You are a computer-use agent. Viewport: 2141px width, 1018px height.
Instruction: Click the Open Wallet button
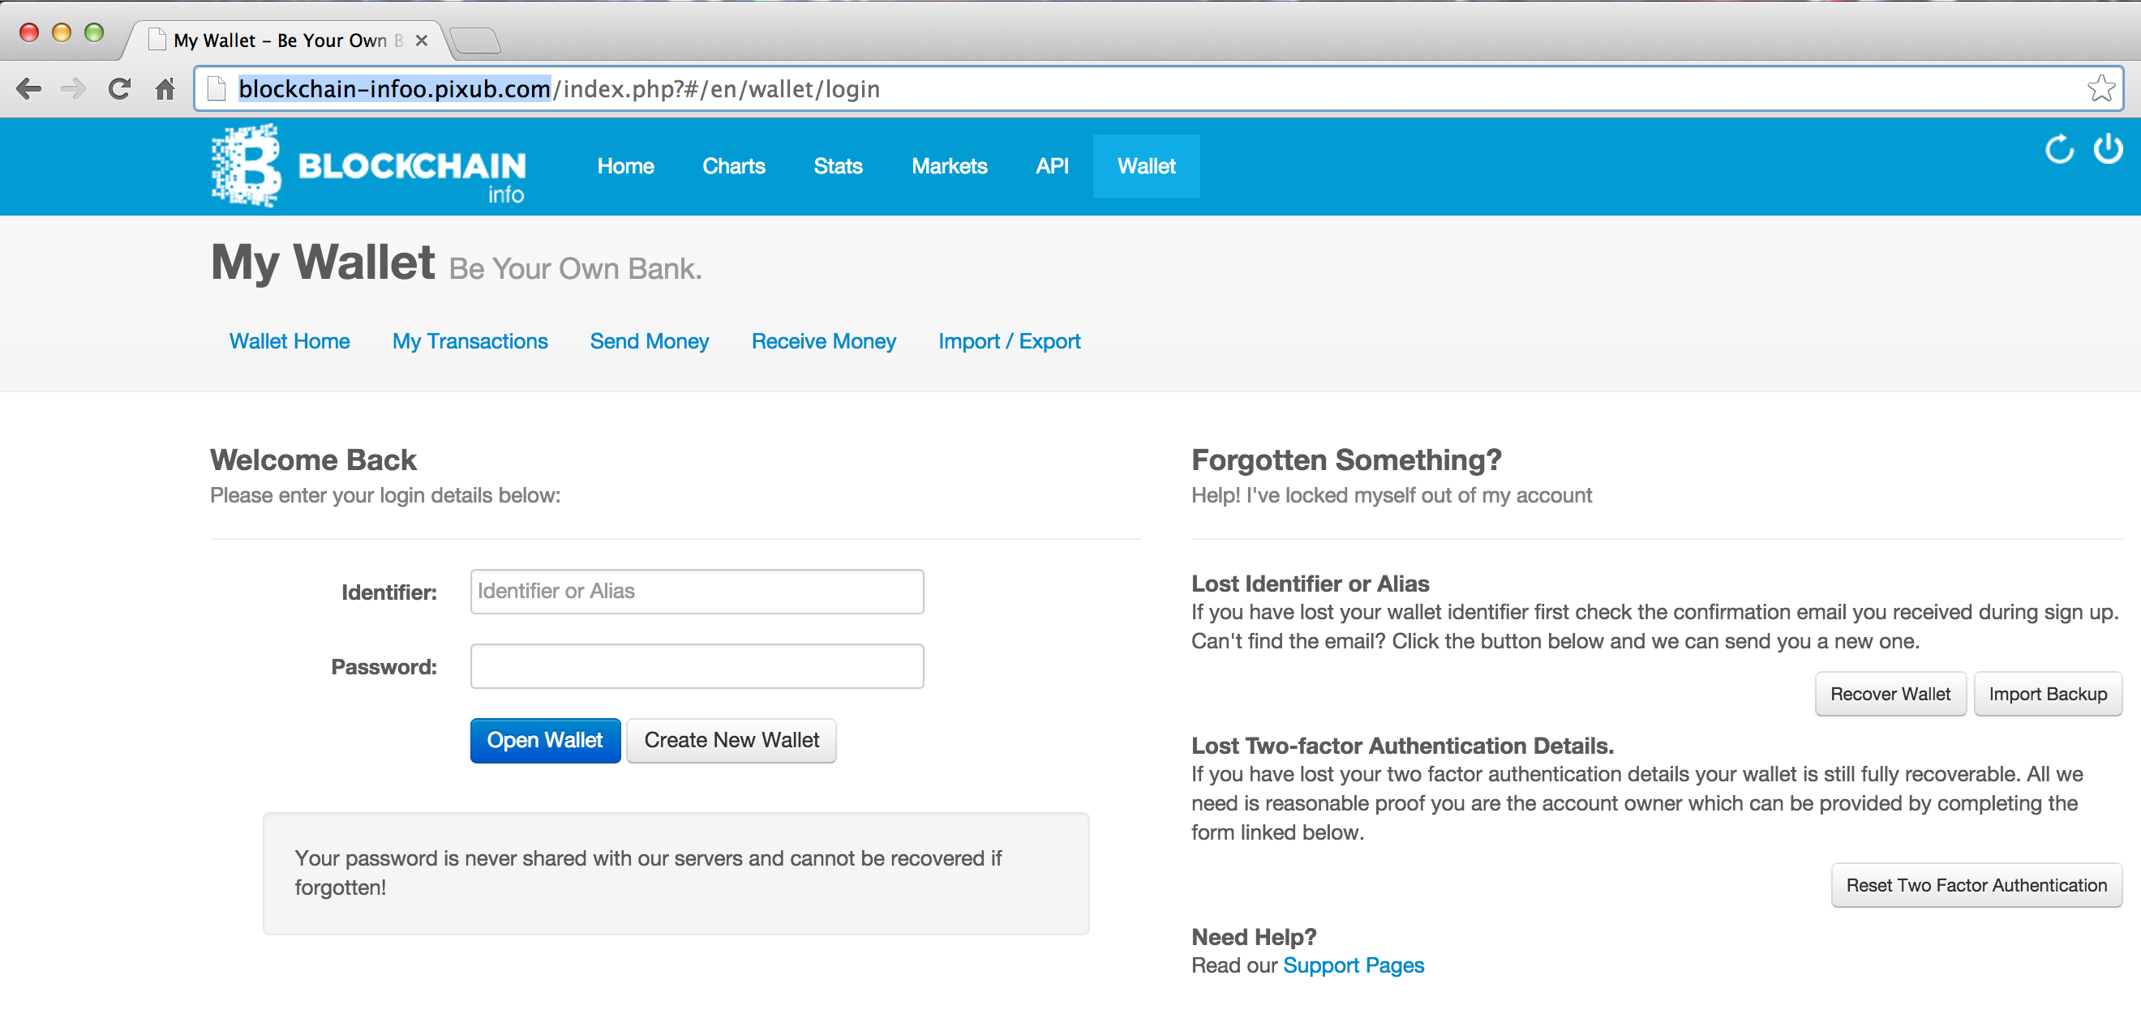tap(545, 740)
